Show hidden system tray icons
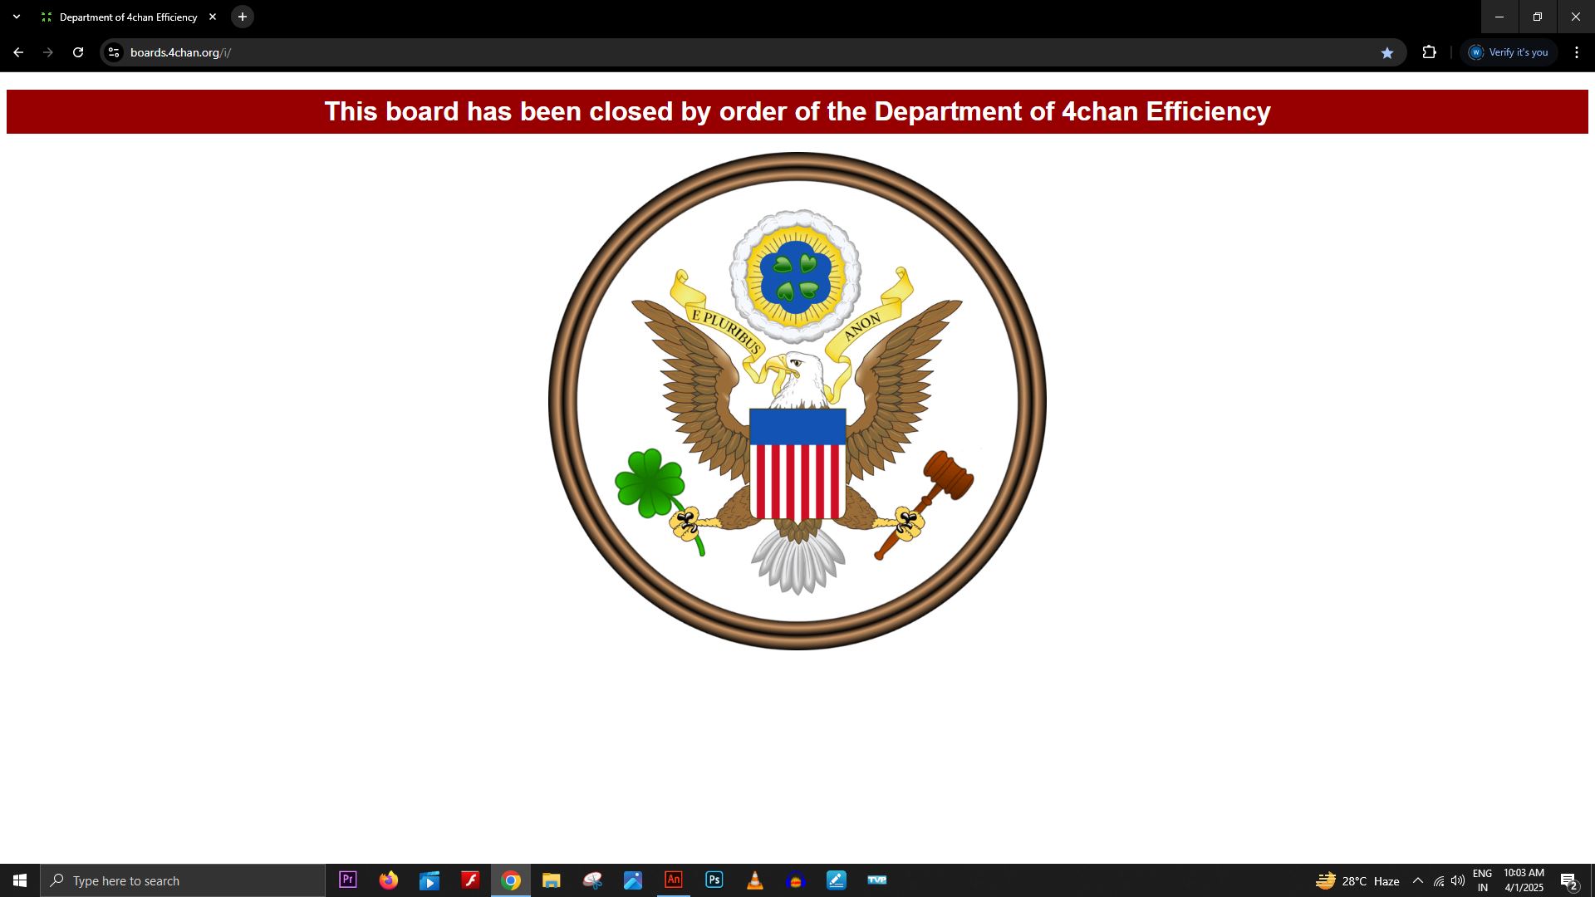1595x897 pixels. [1418, 880]
